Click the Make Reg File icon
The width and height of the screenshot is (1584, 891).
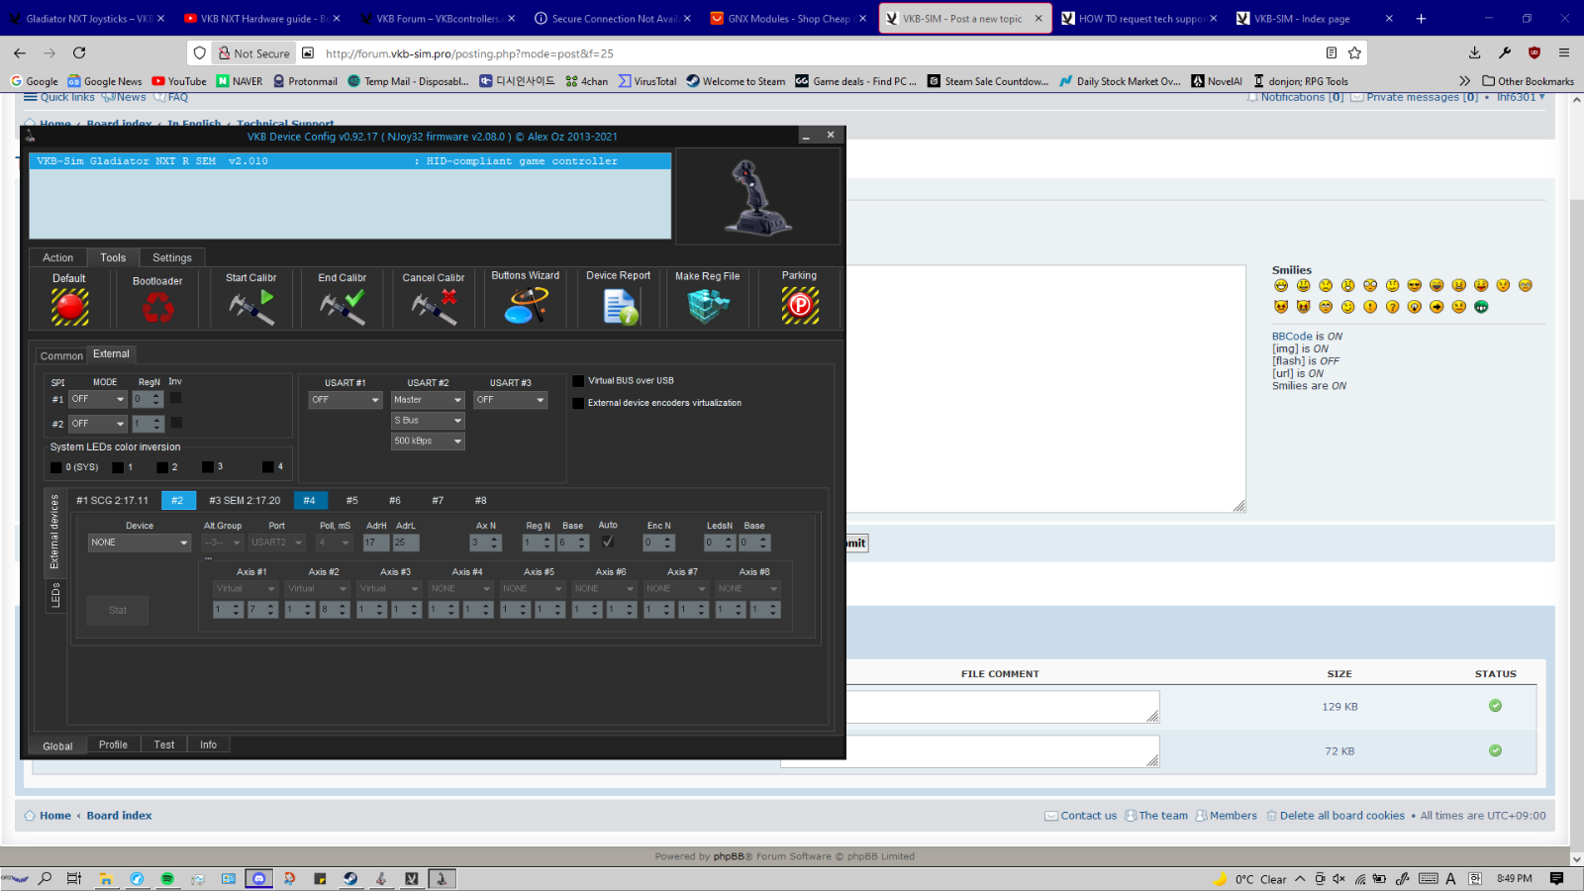(708, 306)
